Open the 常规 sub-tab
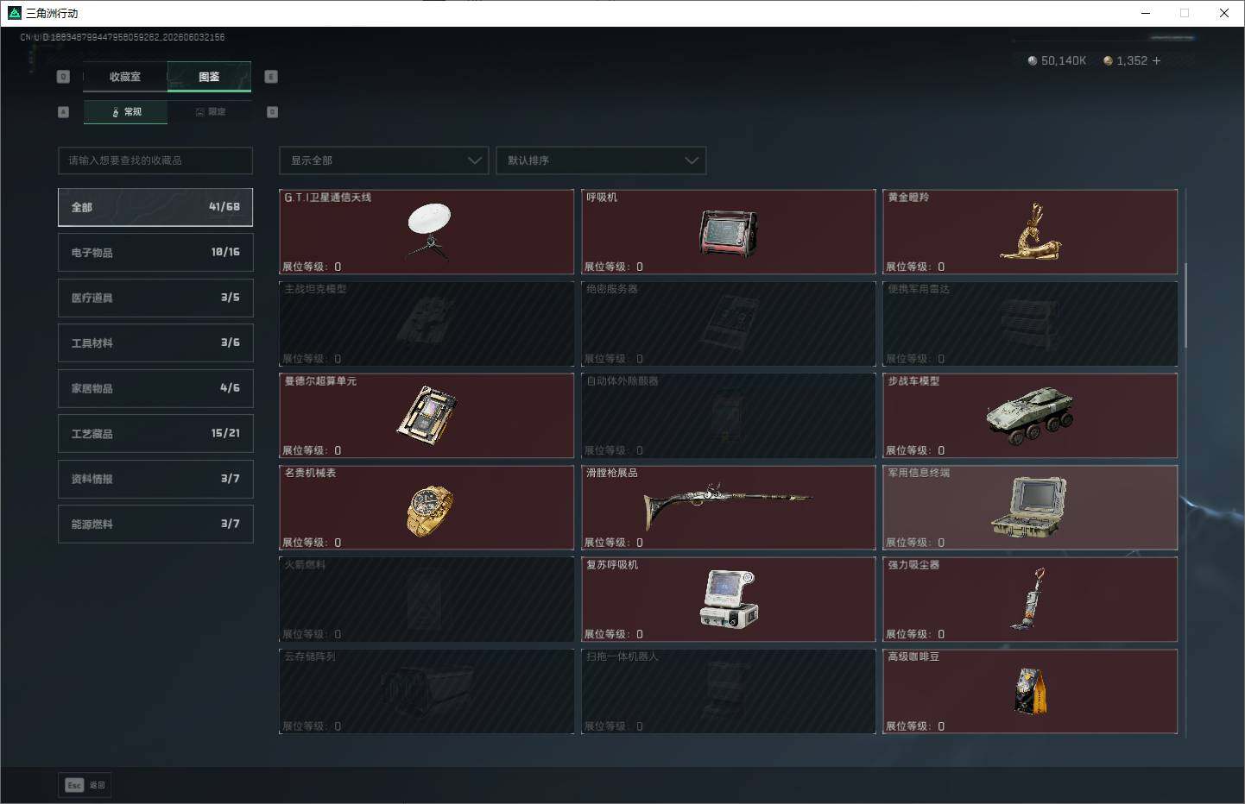This screenshot has height=804, width=1245. [x=126, y=112]
